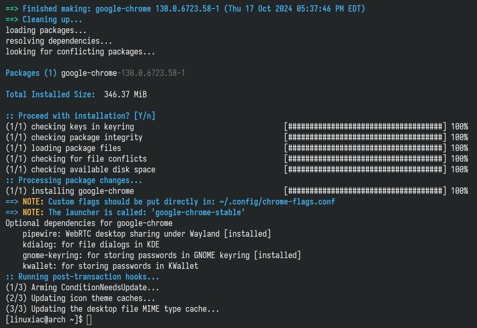This screenshot has height=328, width=477.
Task: Click the 'gnome-keyring' dependency line
Action: pos(161,255)
